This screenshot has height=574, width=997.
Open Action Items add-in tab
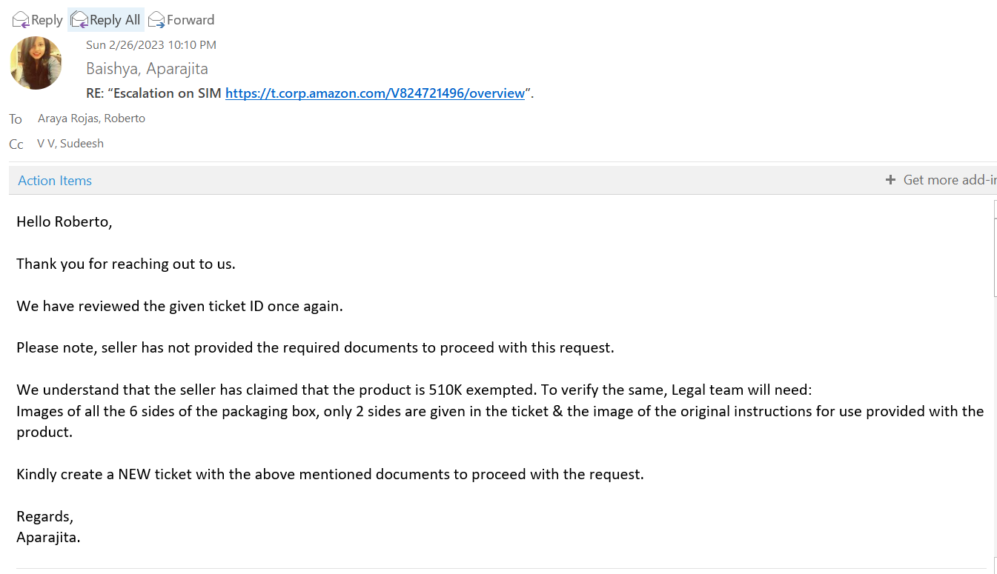(55, 181)
